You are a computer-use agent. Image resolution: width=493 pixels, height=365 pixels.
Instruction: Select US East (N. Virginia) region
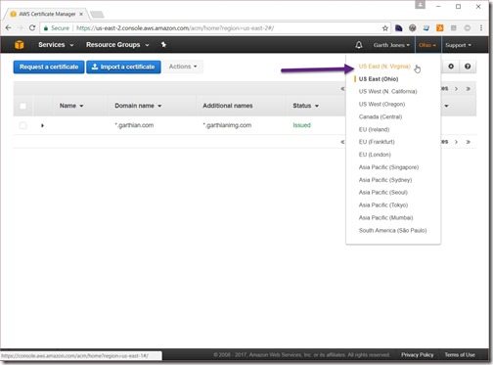384,67
